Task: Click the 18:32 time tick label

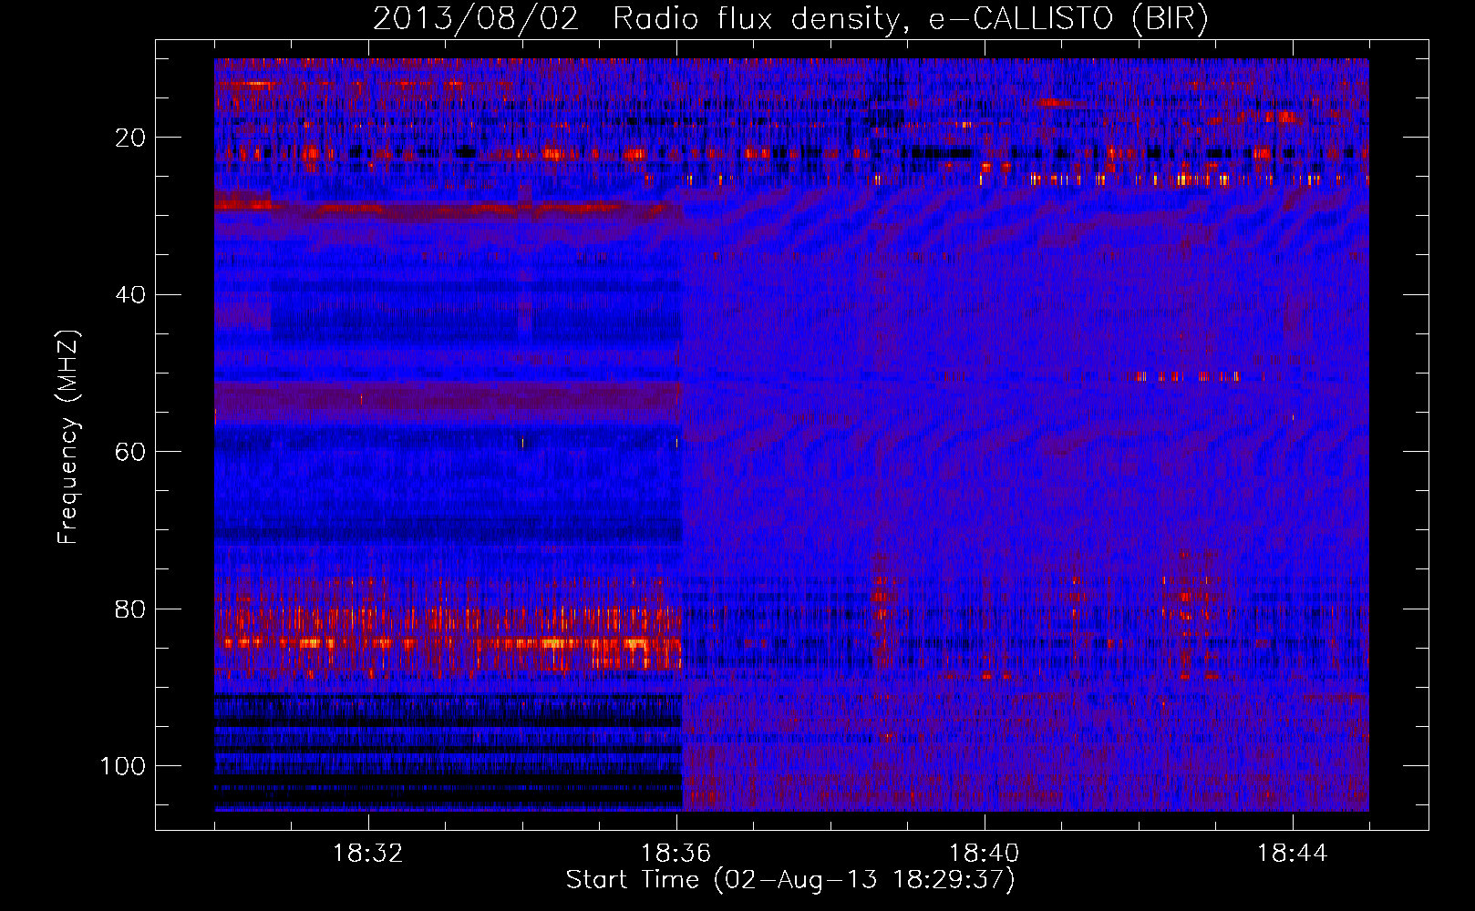Action: point(368,854)
